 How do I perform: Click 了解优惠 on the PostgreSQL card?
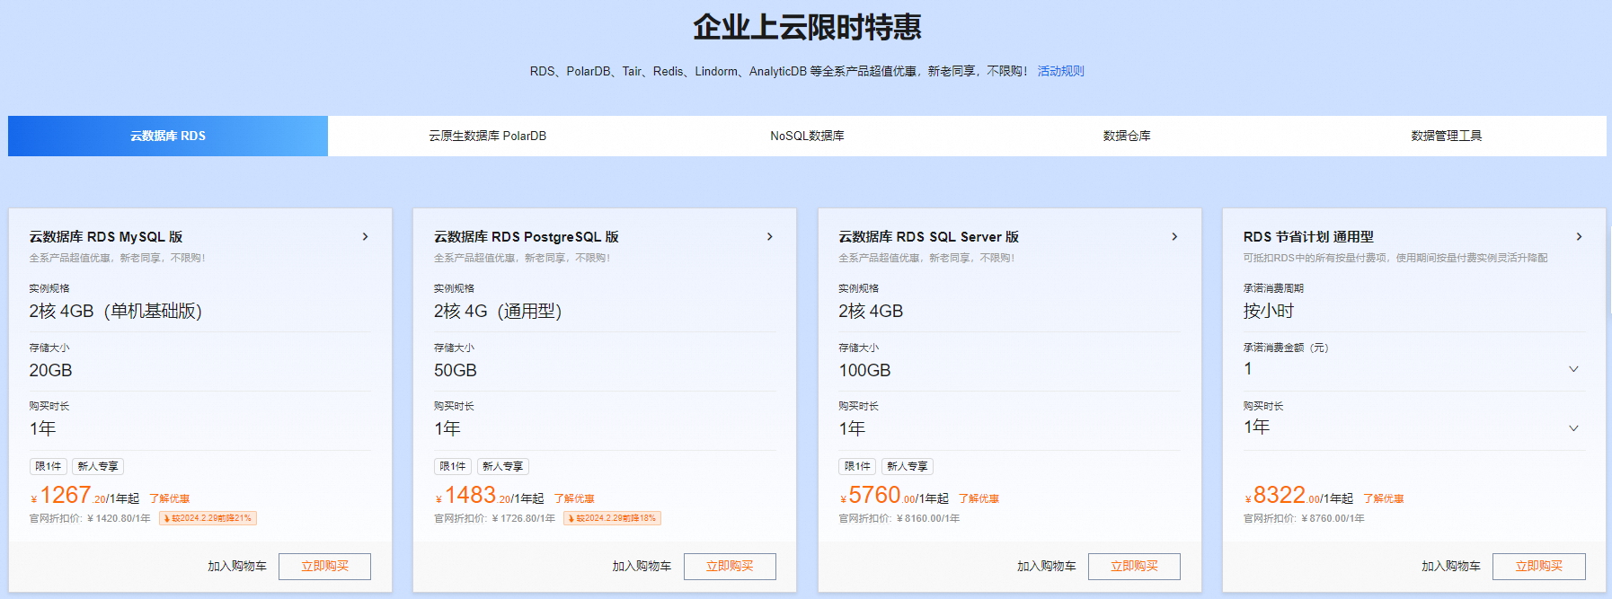coord(574,498)
